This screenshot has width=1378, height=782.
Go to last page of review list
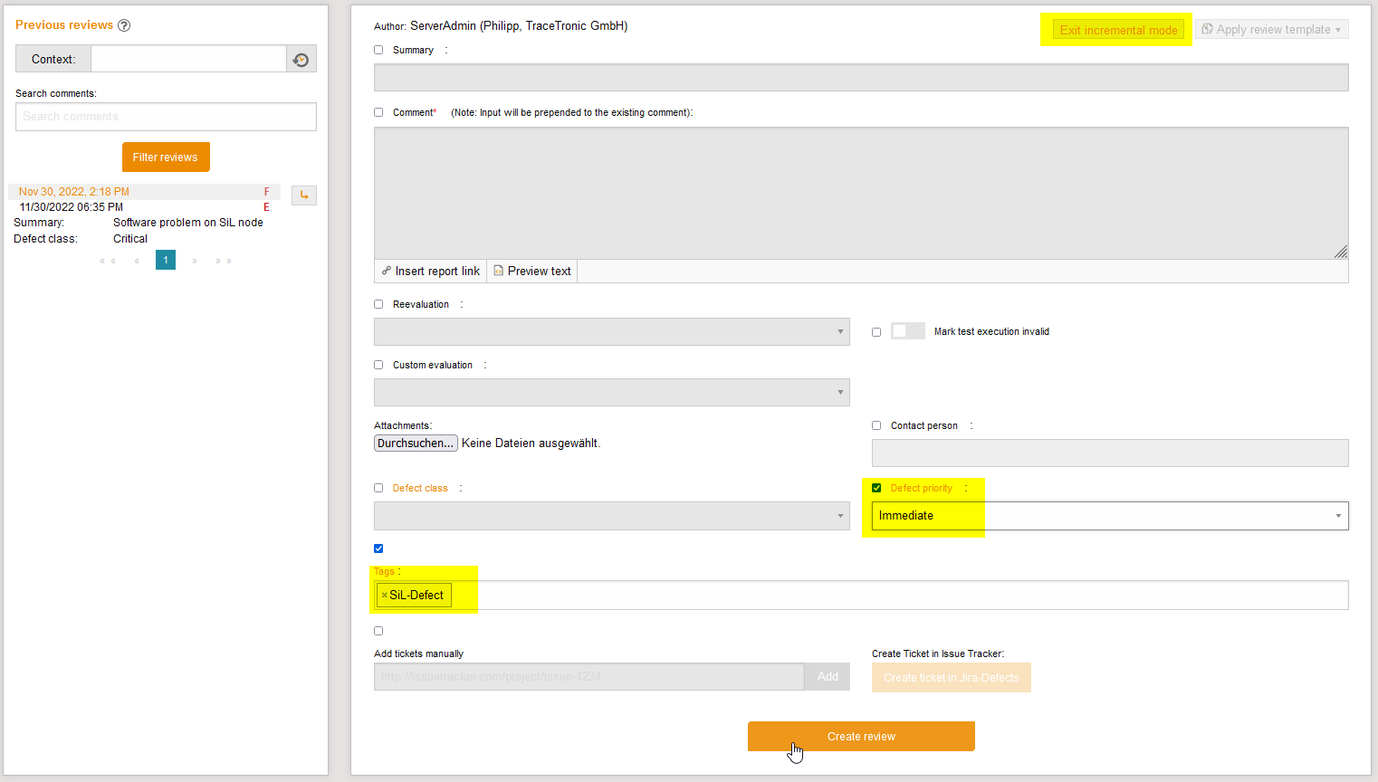click(223, 261)
